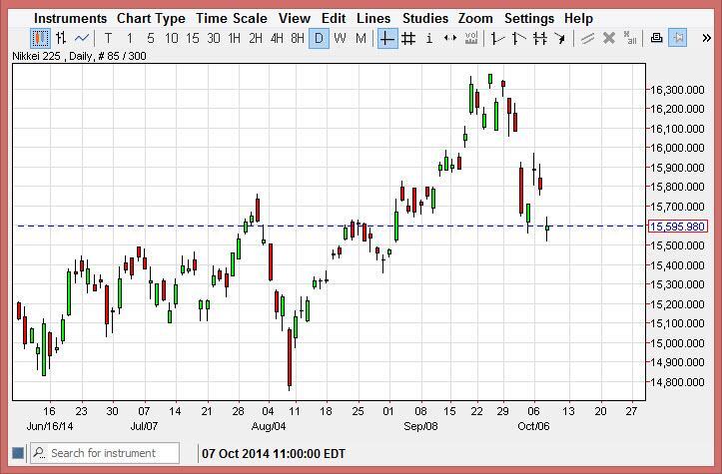Open the Time Scale menu
The image size is (722, 474).
(x=232, y=18)
